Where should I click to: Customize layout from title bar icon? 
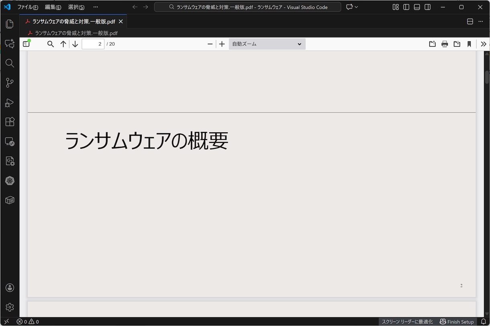click(396, 7)
